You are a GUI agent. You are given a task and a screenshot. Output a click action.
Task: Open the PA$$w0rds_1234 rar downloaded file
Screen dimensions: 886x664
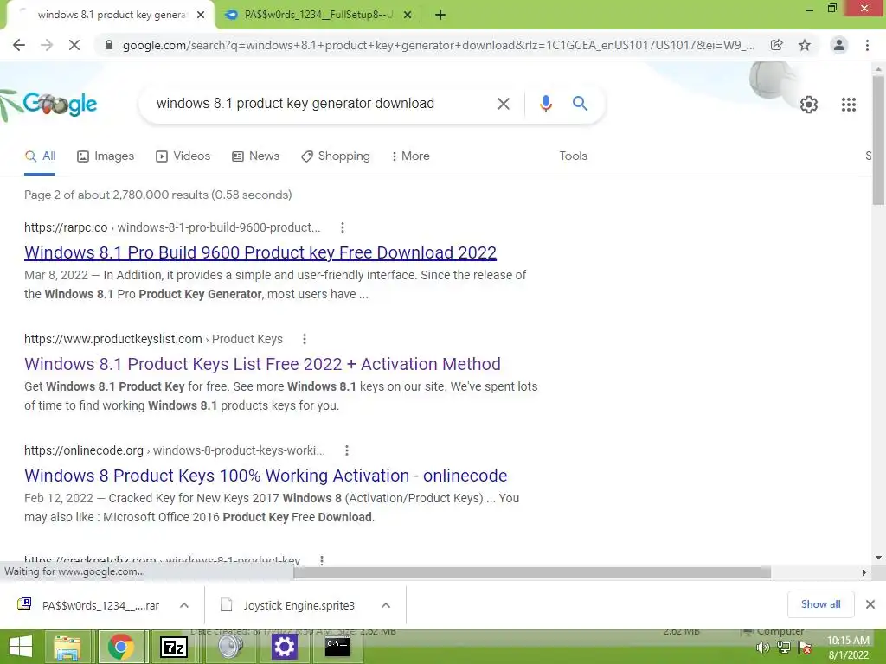click(x=100, y=605)
